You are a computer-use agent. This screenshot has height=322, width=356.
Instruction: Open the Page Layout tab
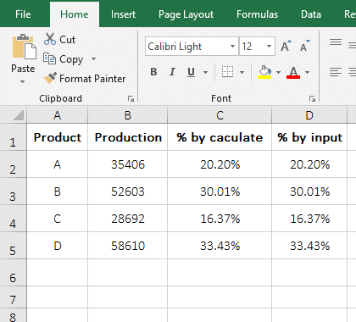tap(186, 14)
